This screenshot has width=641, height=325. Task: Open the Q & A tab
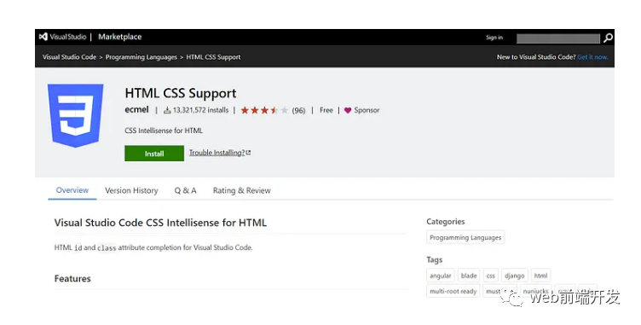tap(185, 190)
